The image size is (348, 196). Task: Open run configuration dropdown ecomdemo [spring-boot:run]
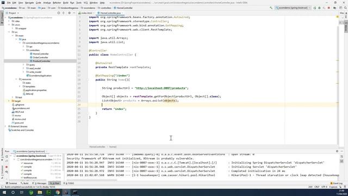[x=293, y=8]
